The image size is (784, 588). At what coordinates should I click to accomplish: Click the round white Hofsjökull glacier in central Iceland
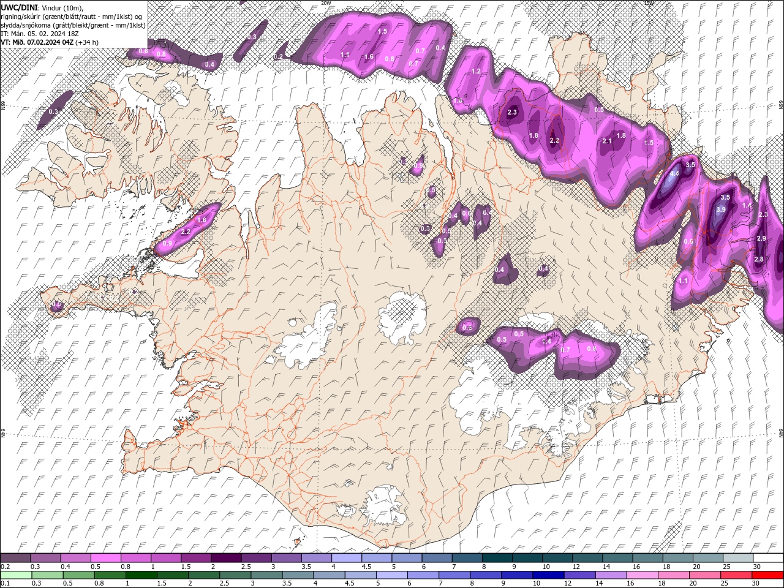click(402, 317)
